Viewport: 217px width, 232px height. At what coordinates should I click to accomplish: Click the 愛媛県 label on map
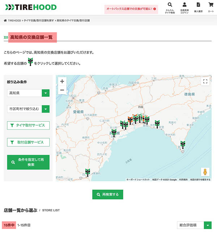tap(78, 112)
